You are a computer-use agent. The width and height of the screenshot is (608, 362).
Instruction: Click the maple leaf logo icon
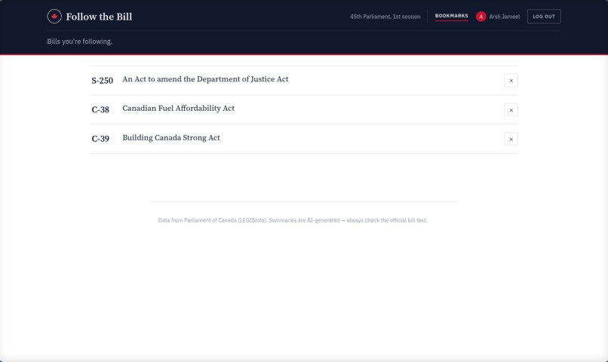click(54, 17)
